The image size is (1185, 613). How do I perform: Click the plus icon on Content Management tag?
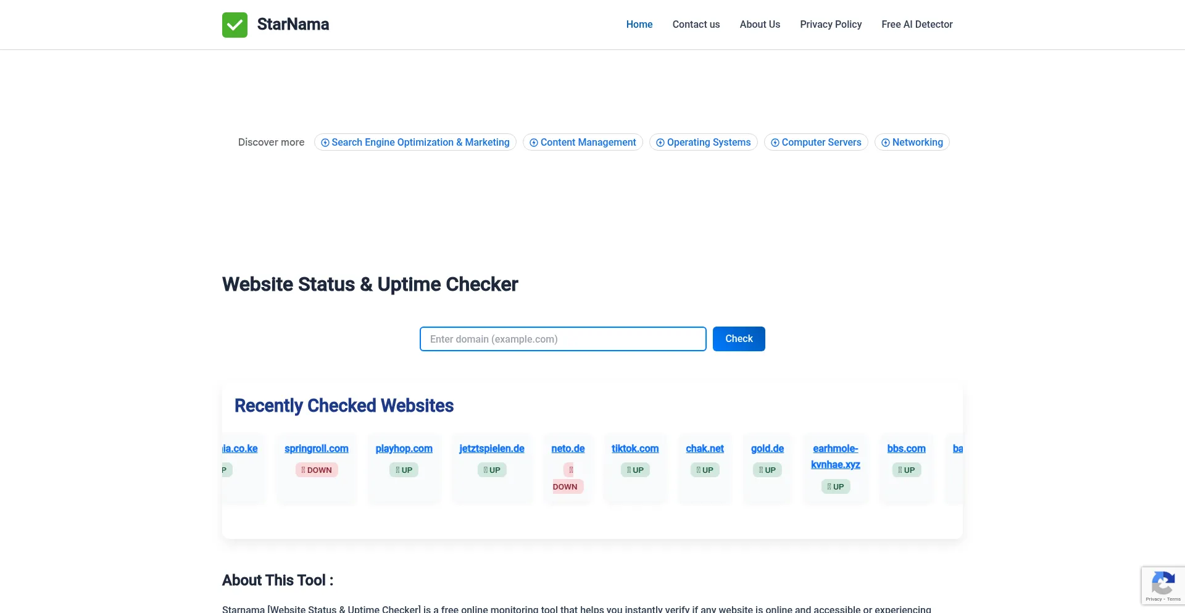tap(534, 142)
